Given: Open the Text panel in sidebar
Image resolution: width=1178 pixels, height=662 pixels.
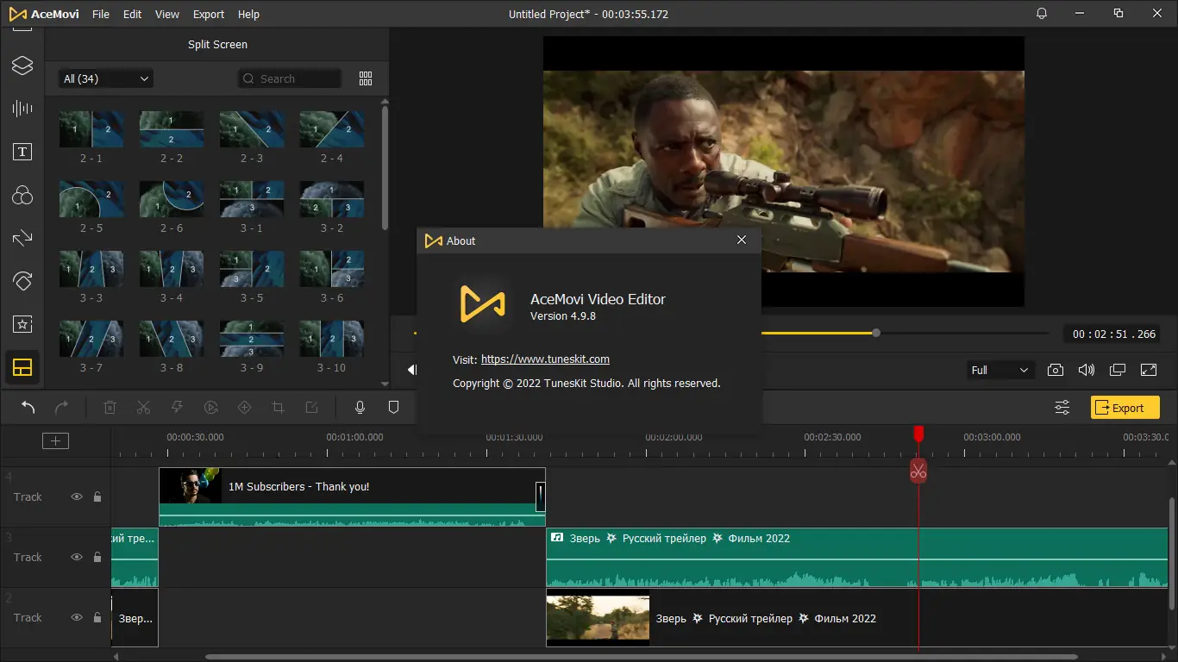Looking at the screenshot, I should [22, 152].
